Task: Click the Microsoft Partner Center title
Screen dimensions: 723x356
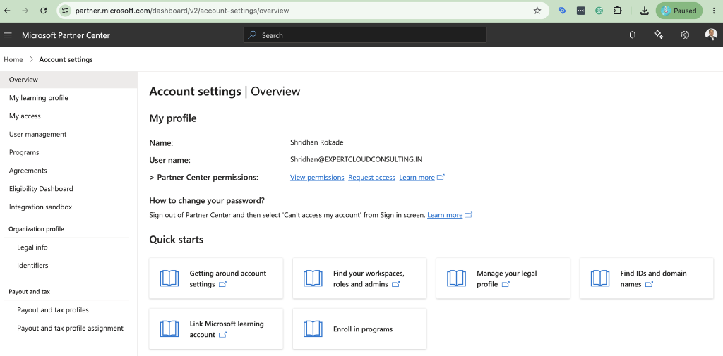Action: click(x=66, y=35)
